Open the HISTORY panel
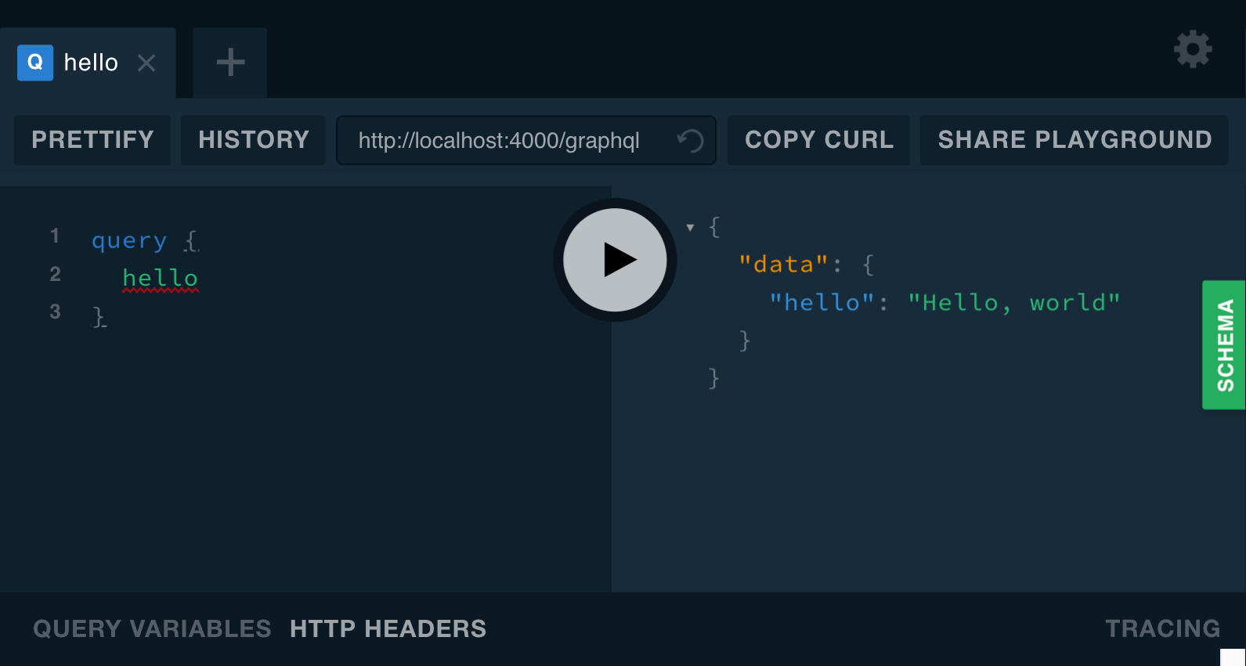The height and width of the screenshot is (666, 1246). pyautogui.click(x=253, y=140)
